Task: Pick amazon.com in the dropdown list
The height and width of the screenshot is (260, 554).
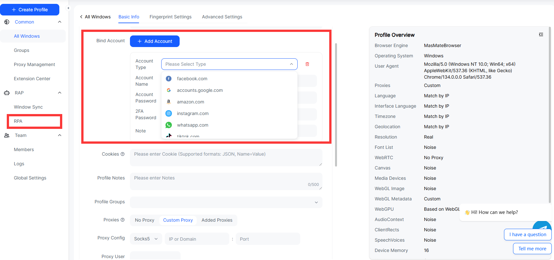Action: point(190,102)
